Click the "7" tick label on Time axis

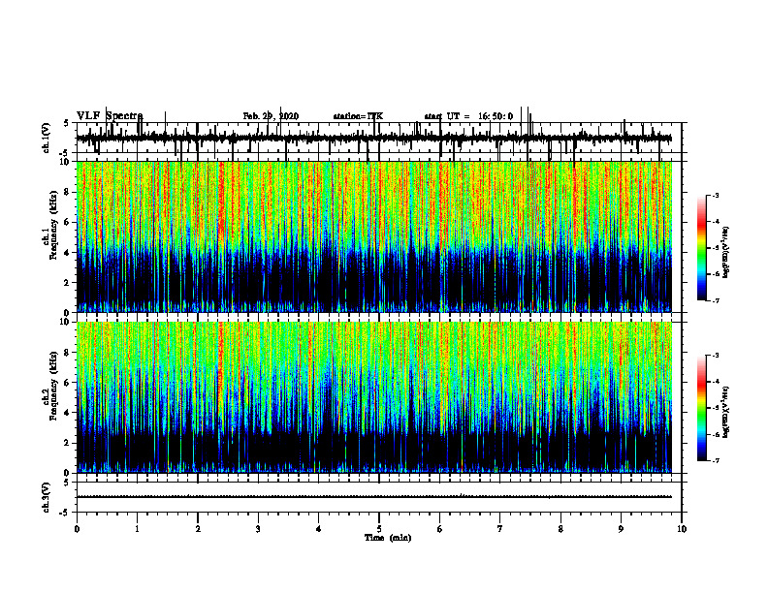pos(500,529)
